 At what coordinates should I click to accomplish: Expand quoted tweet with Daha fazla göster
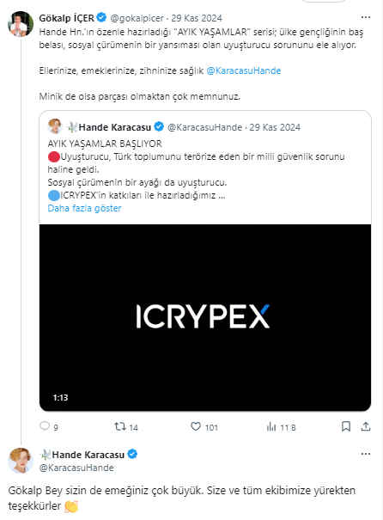[x=84, y=208]
